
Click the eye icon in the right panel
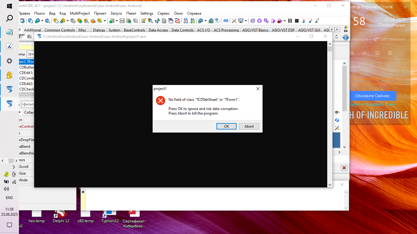[x=337, y=112]
